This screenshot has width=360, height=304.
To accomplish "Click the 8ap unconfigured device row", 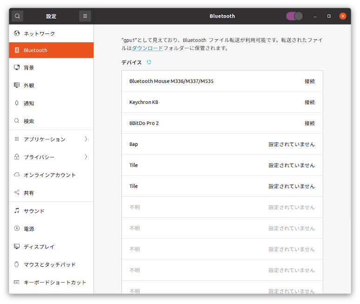I will (222, 144).
